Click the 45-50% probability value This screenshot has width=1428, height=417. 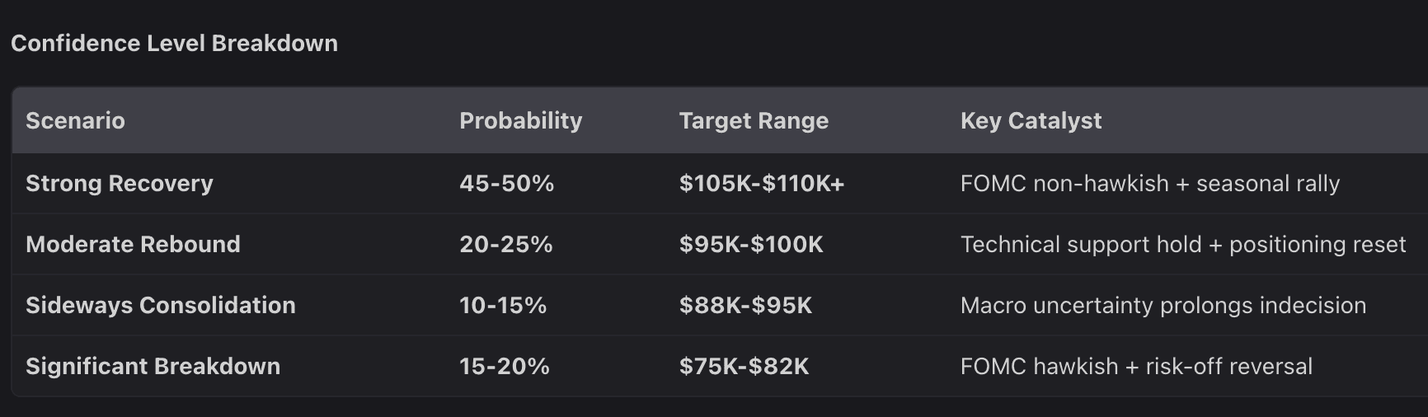[x=506, y=184]
